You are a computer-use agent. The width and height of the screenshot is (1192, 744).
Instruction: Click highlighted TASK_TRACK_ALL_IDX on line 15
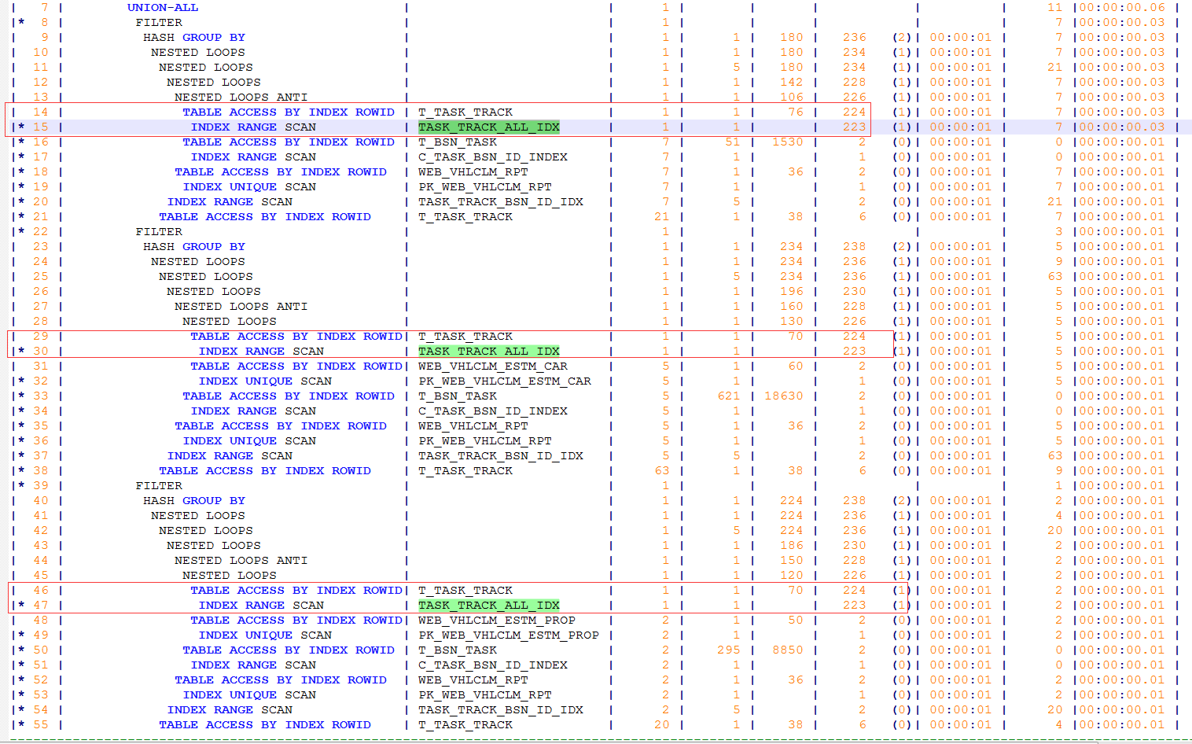coord(489,127)
